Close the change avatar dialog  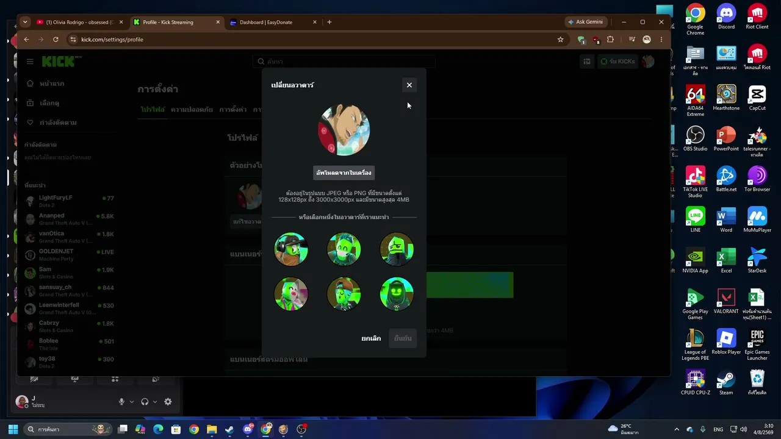tap(409, 85)
